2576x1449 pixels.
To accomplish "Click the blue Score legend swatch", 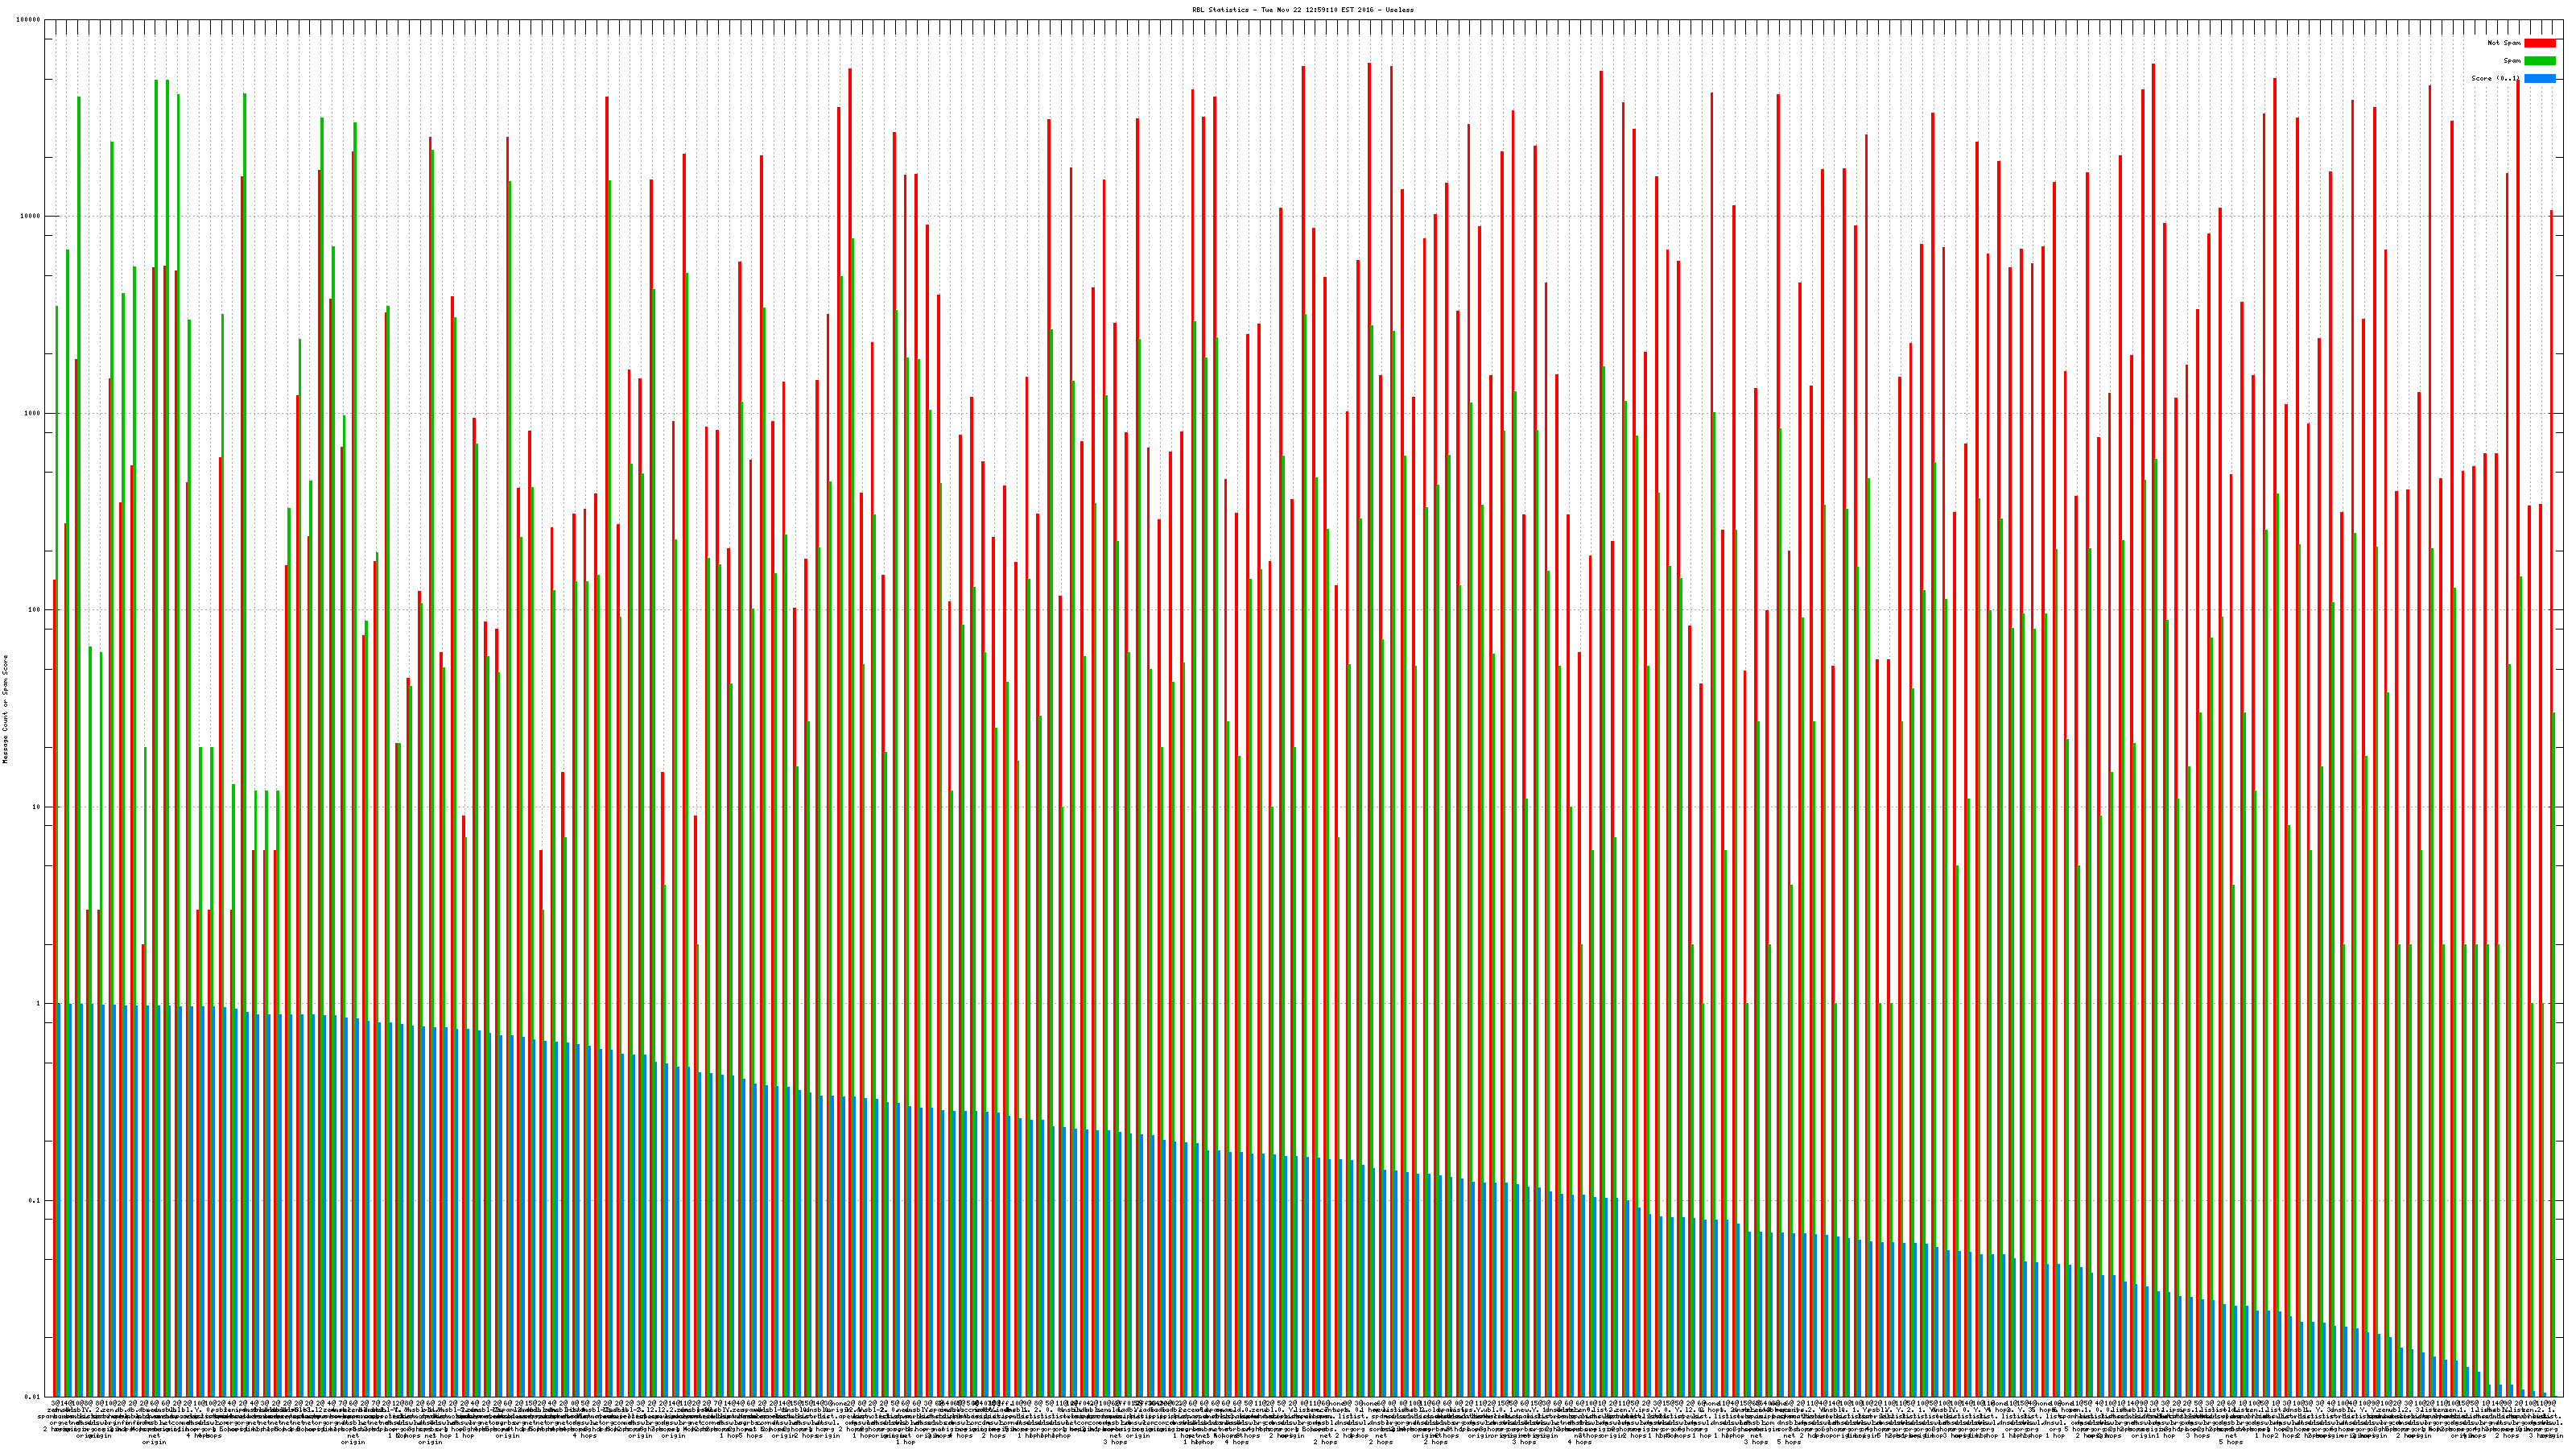I will point(2540,78).
